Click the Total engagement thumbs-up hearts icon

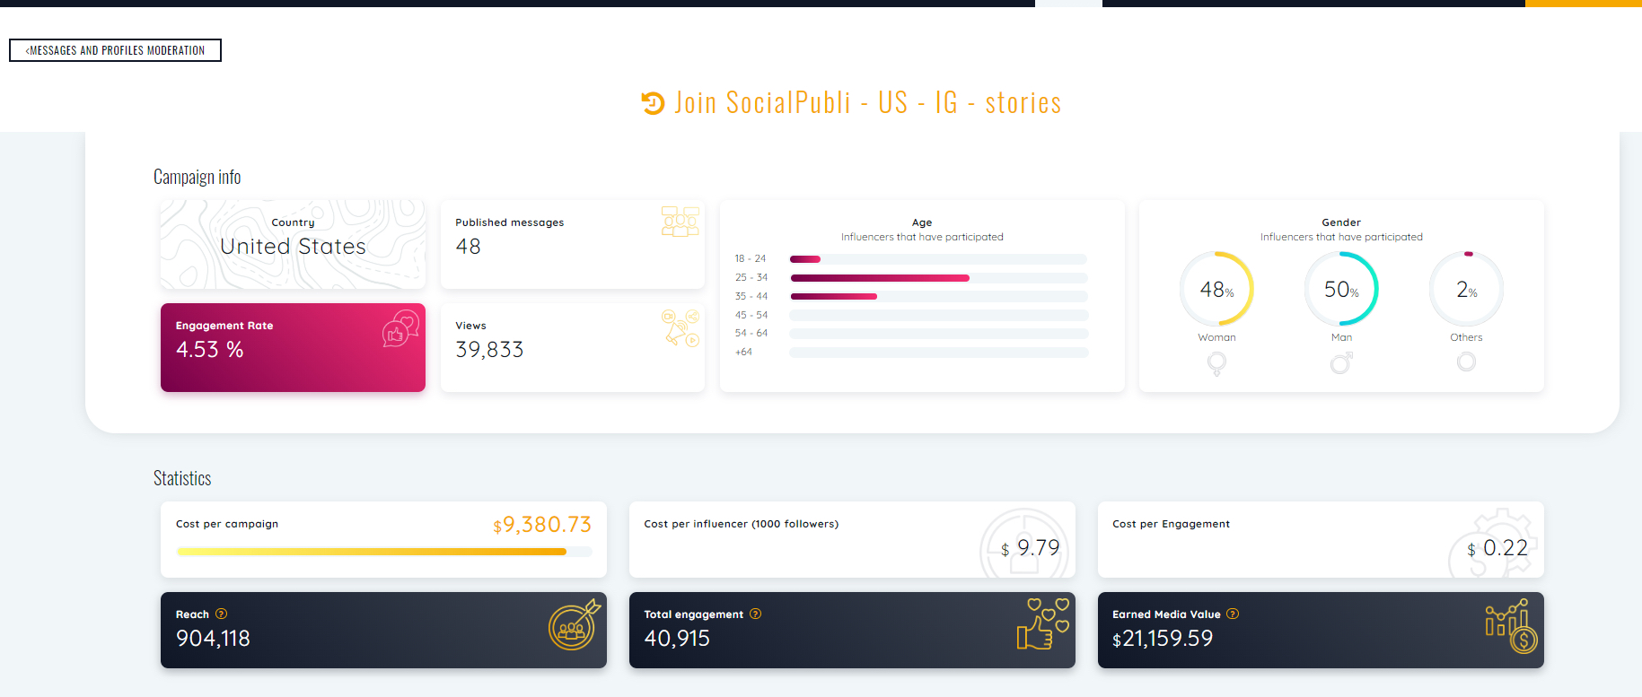(x=1043, y=624)
